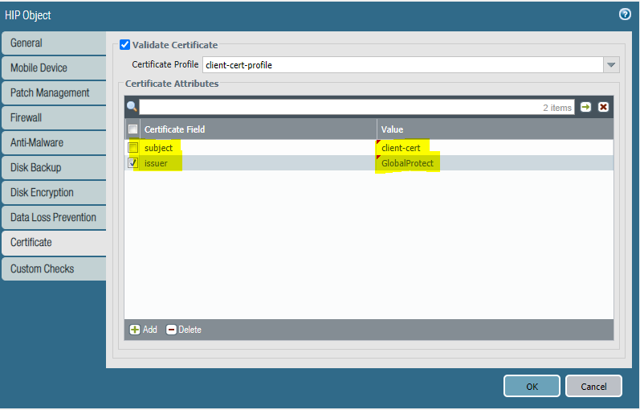Open the Patch Management tab
This screenshot has height=410, width=640.
pos(54,92)
